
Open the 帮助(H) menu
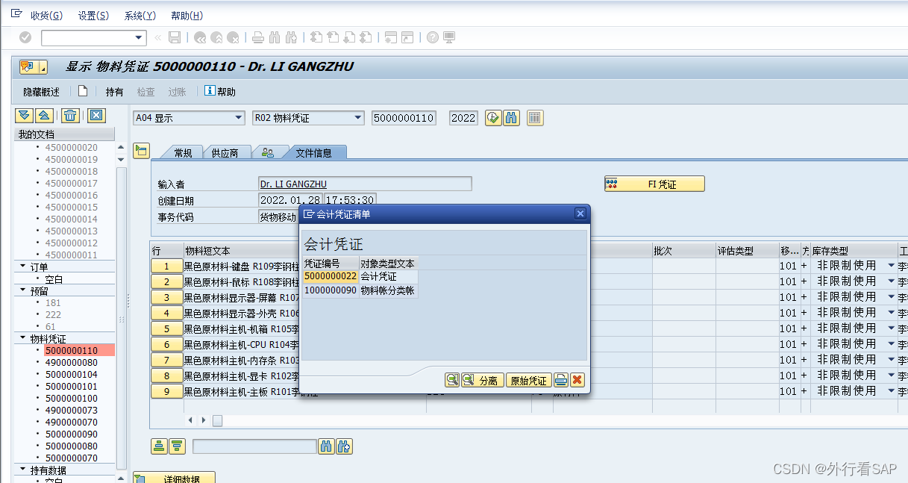pos(187,16)
